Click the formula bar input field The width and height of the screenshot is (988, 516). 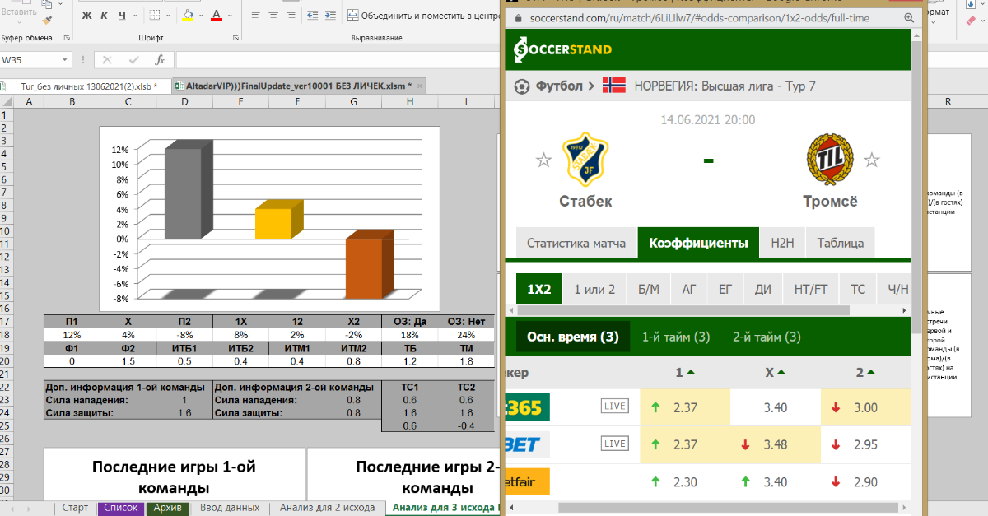click(329, 60)
